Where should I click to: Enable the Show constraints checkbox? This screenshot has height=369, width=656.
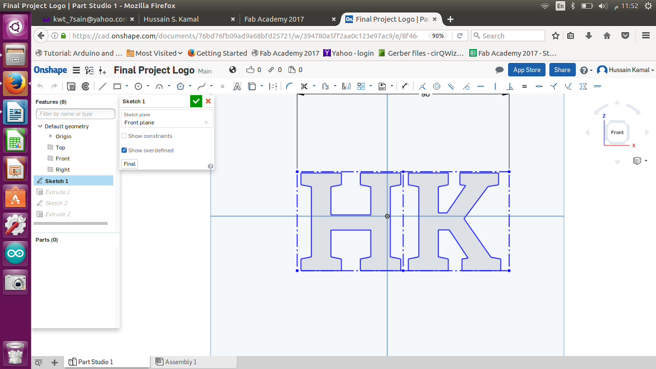point(124,136)
